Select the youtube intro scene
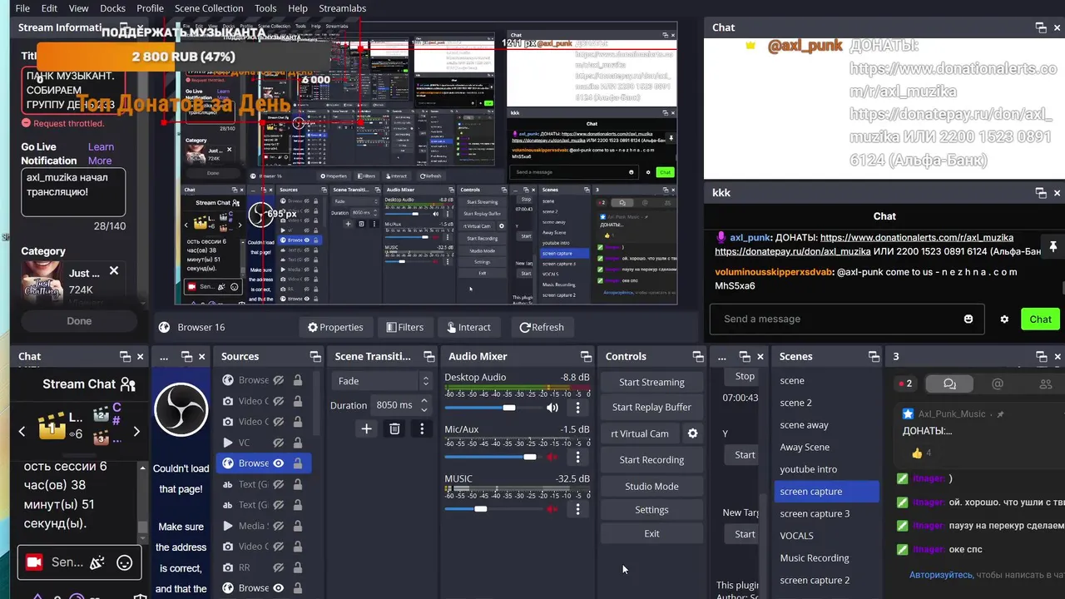This screenshot has height=599, width=1065. [x=808, y=469]
